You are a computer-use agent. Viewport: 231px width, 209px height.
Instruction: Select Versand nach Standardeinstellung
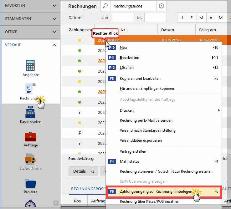(164, 130)
